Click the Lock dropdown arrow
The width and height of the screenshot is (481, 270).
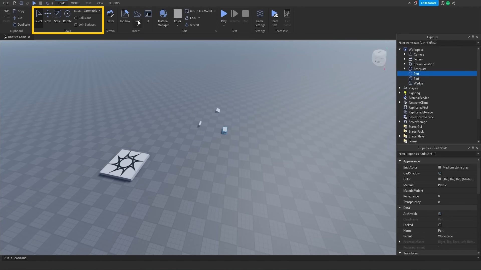(199, 18)
